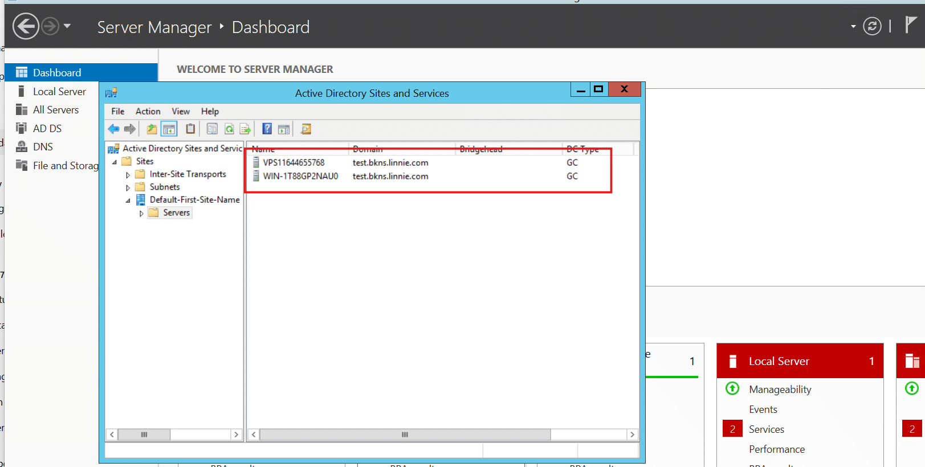Screen dimensions: 925x467
Task: Expand the Subnets tree node
Action: pyautogui.click(x=128, y=187)
